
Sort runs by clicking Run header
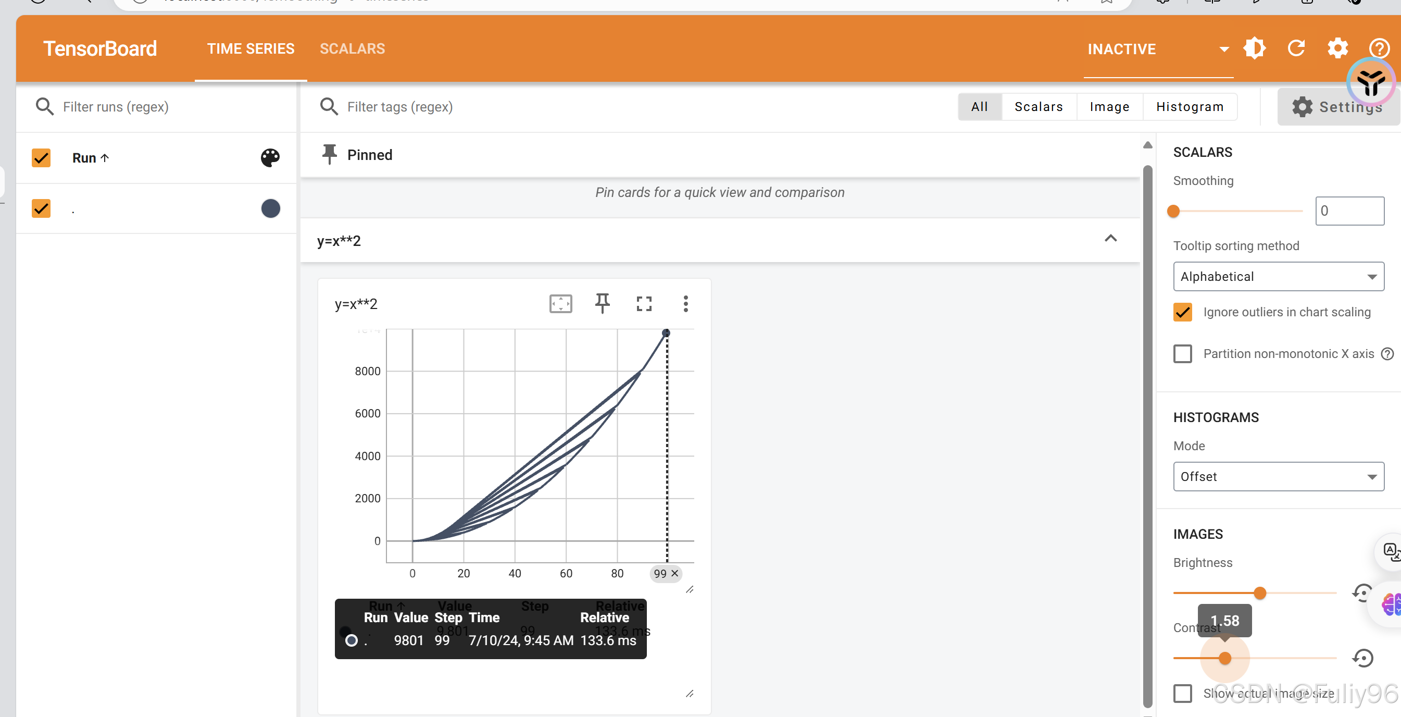click(90, 158)
